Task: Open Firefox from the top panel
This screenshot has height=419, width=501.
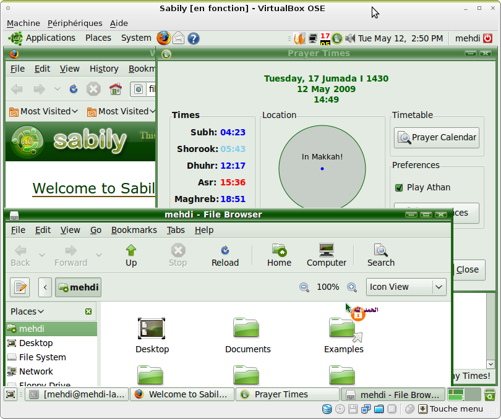Action: click(x=163, y=38)
